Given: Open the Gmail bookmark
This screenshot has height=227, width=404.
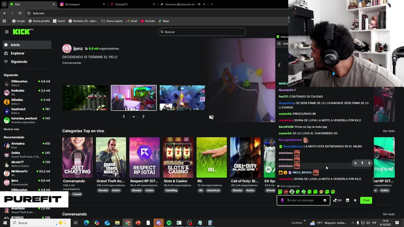Looking at the screenshot, I should click(x=132, y=21).
